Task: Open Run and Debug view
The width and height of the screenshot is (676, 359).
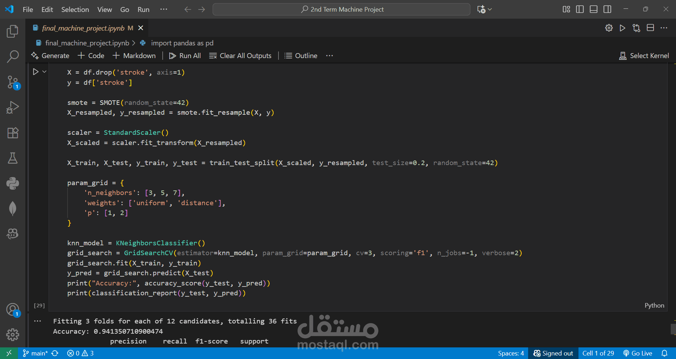Action: coord(13,107)
